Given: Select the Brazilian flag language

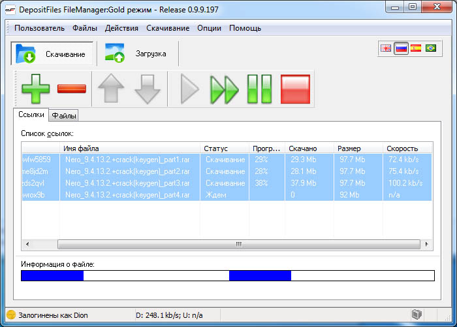Looking at the screenshot, I should pyautogui.click(x=431, y=48).
